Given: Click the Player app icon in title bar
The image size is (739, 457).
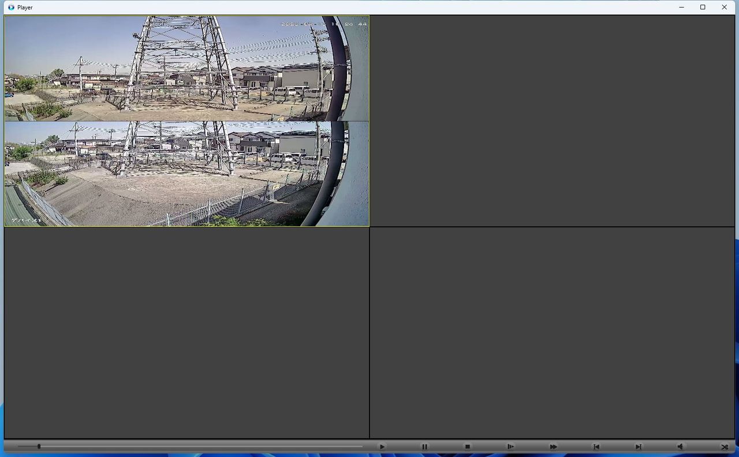Looking at the screenshot, I should click(x=11, y=8).
